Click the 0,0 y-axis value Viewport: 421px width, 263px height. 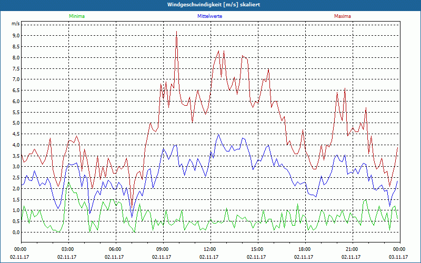pos(16,232)
